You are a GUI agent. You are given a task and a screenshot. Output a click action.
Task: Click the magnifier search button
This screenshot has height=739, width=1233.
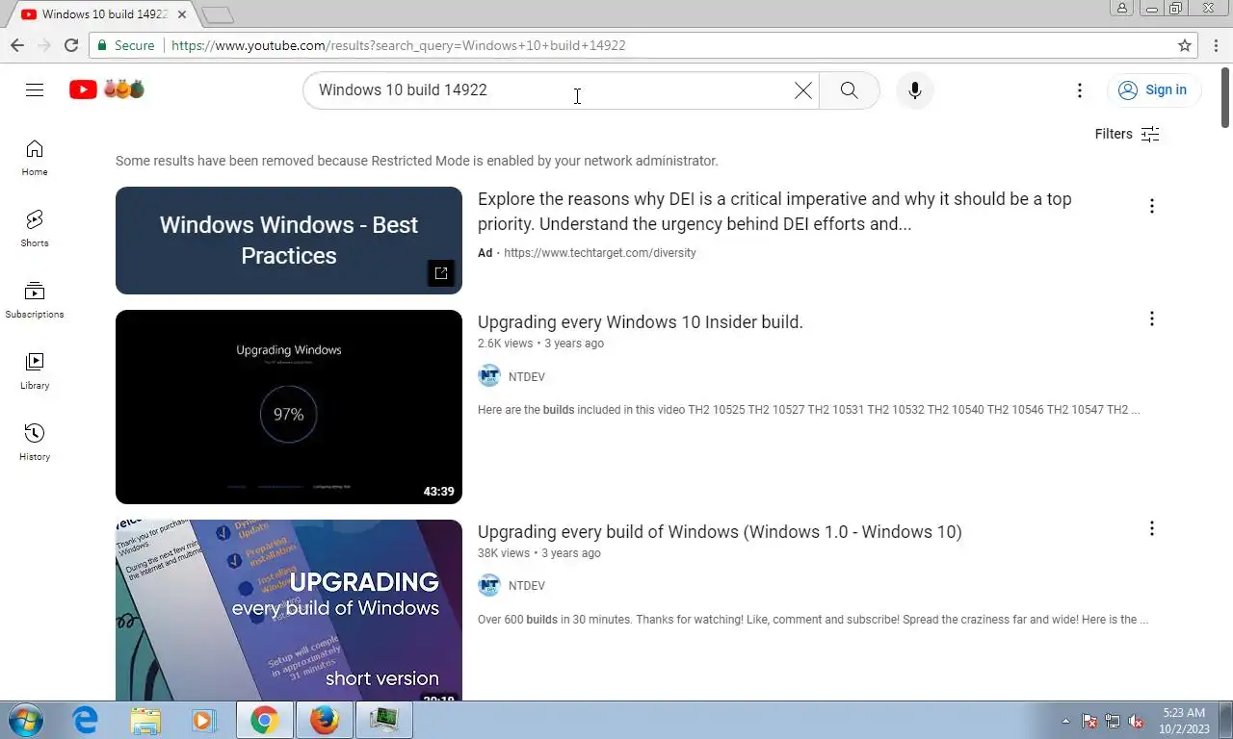(x=849, y=90)
